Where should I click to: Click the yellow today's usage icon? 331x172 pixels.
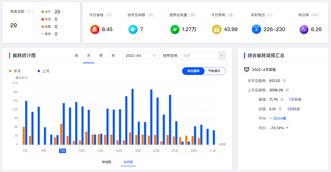click(217, 29)
